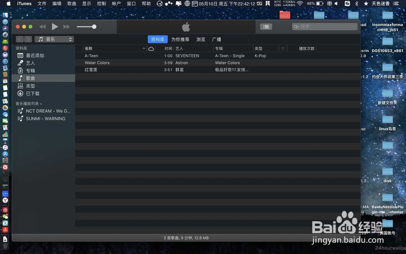The width and height of the screenshot is (406, 254).
Task: Skip to the previous track with rewind
Action: click(x=43, y=27)
